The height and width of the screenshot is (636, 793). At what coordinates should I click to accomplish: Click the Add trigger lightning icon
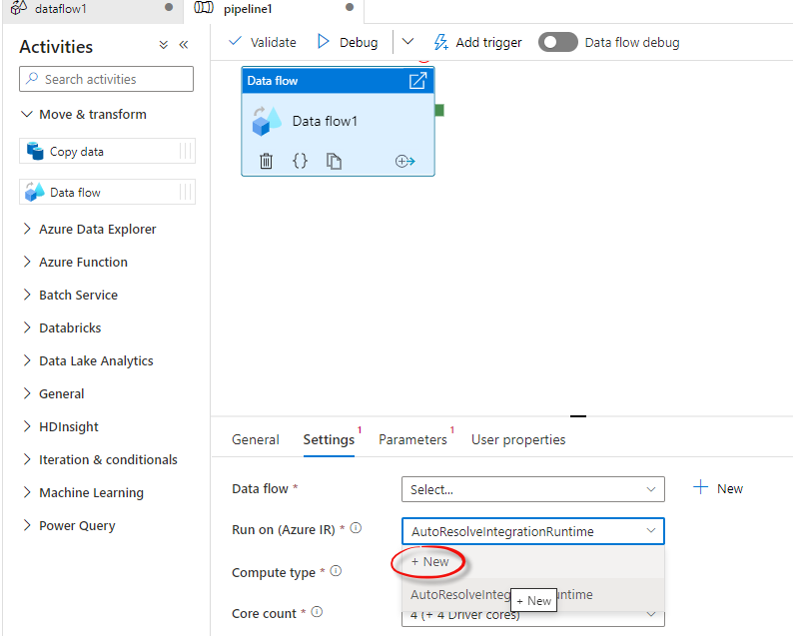[441, 42]
